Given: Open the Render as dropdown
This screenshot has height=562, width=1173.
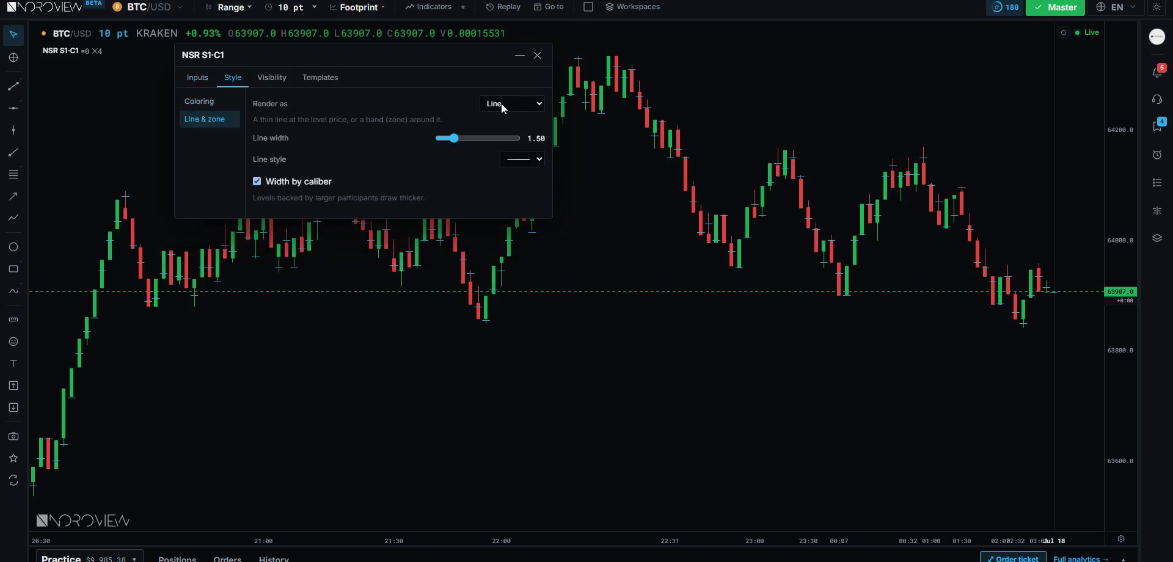Looking at the screenshot, I should pos(512,104).
